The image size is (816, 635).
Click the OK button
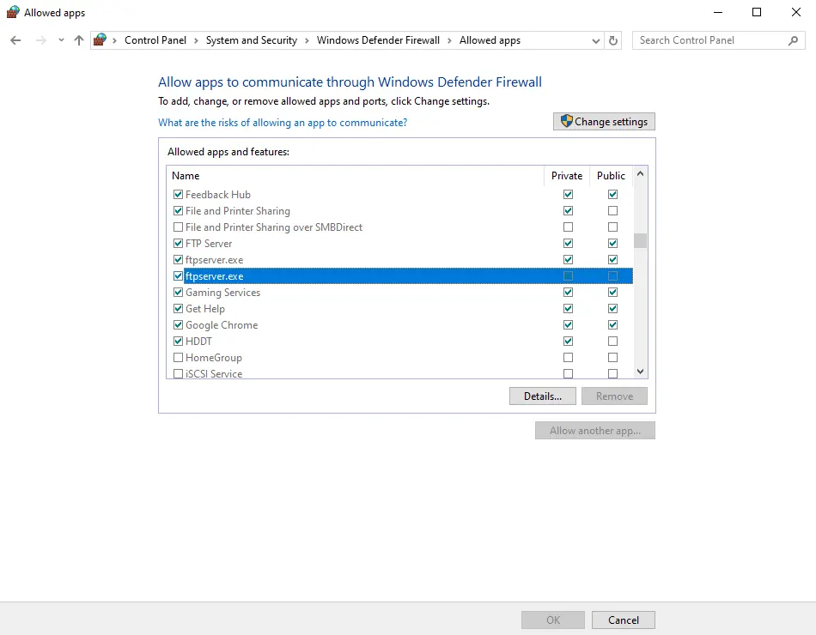(x=552, y=620)
